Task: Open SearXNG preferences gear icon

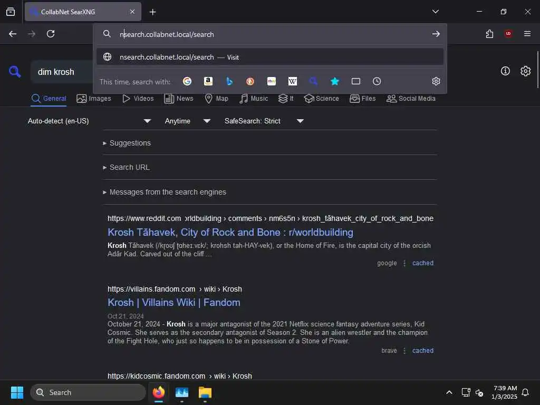Action: click(x=526, y=71)
